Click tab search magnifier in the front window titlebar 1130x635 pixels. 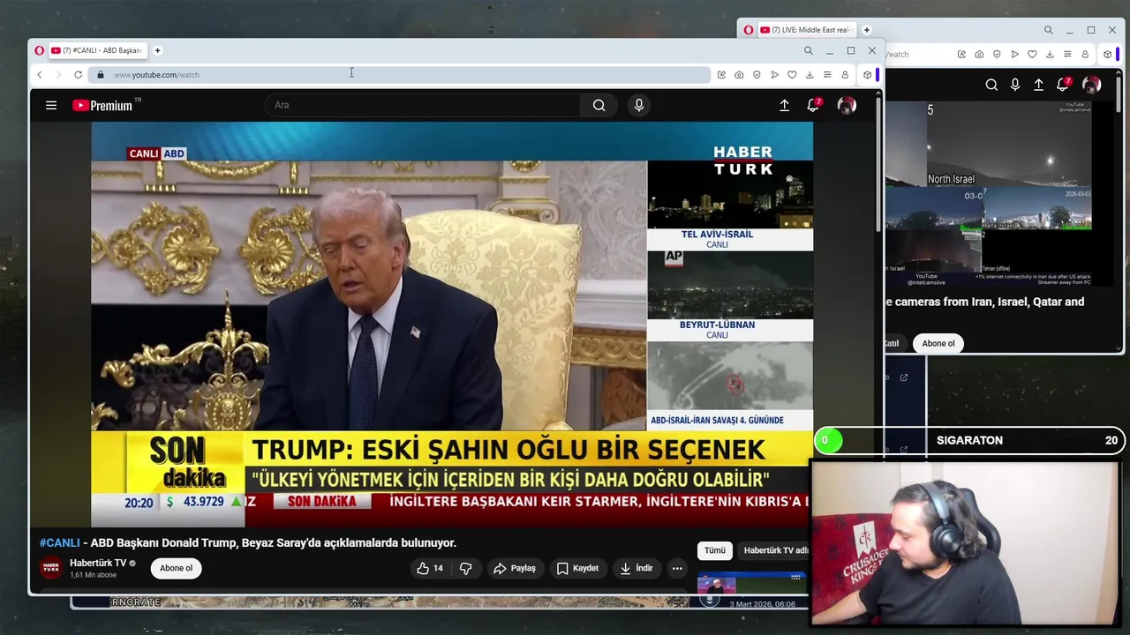click(x=808, y=50)
